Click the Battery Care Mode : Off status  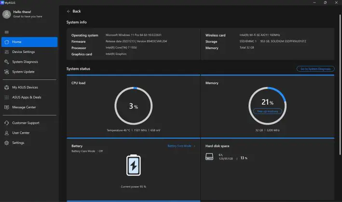point(87,151)
